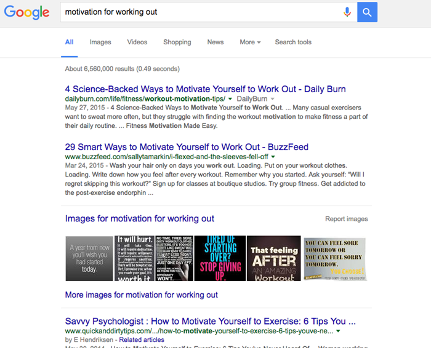Screen dimensions: 431x348
Task: Switch to the Videos tab
Action: (x=137, y=42)
